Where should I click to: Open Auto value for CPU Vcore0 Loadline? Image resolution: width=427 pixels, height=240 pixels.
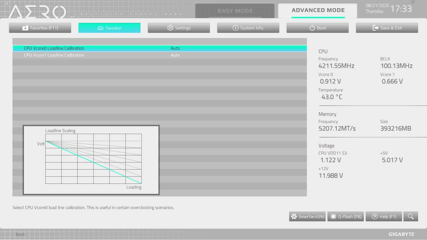(x=175, y=48)
